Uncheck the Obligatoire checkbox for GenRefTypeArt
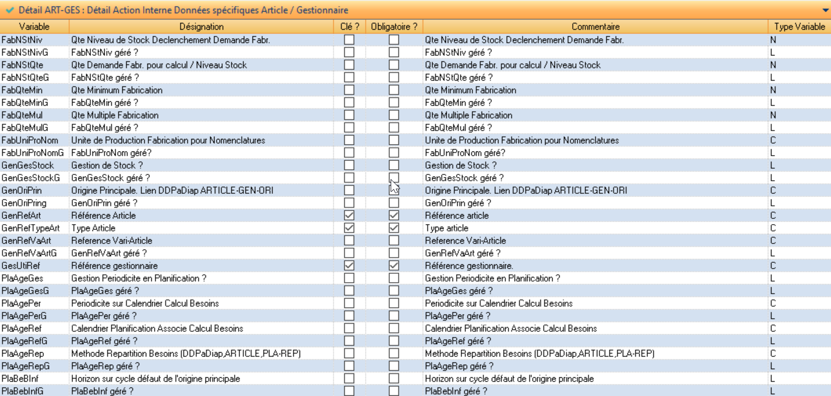The width and height of the screenshot is (831, 396). click(394, 228)
